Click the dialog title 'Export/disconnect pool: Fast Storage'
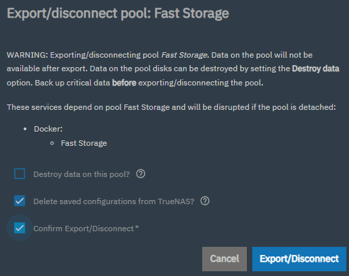The width and height of the screenshot is (349, 276). click(x=118, y=13)
